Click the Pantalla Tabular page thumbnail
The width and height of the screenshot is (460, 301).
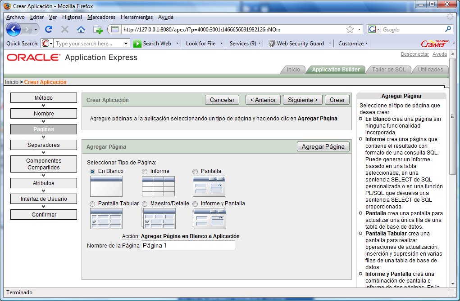point(106,218)
